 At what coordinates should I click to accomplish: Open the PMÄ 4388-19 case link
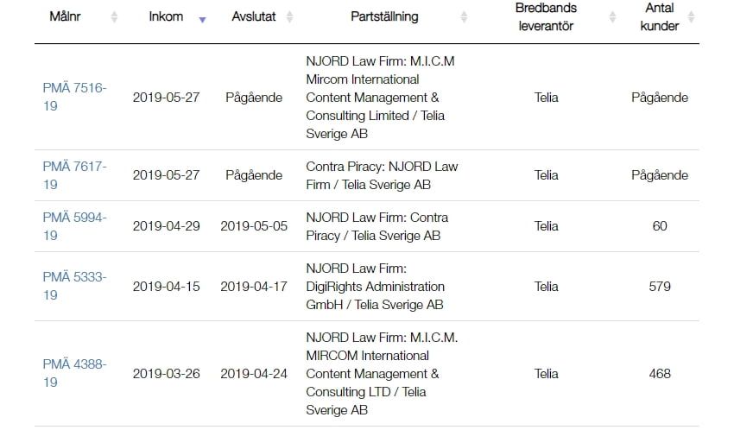coord(74,373)
